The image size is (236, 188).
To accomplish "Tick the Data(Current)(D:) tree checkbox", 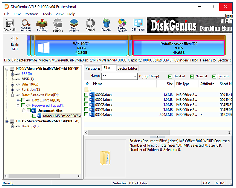I will click(x=23, y=100).
